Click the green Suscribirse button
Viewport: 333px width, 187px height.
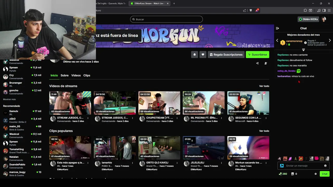(x=258, y=55)
